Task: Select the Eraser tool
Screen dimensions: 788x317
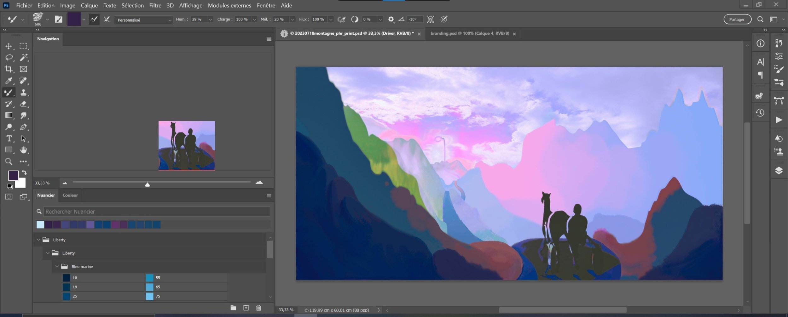Action: point(23,104)
